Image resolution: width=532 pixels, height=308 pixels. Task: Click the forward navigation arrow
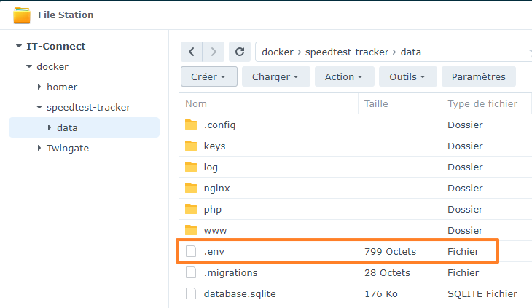[x=213, y=52]
